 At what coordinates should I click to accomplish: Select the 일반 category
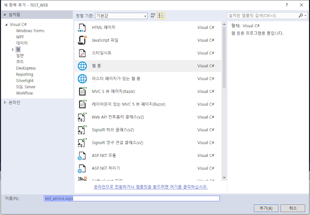point(20,56)
